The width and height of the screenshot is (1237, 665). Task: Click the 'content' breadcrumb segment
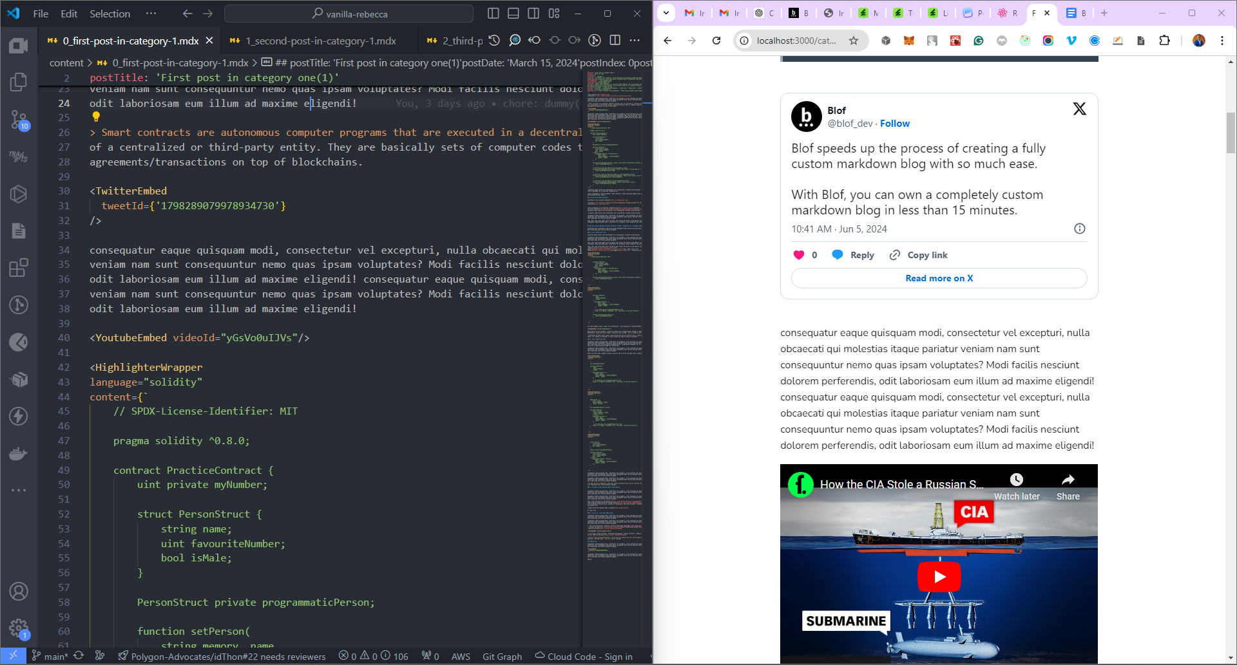point(66,62)
